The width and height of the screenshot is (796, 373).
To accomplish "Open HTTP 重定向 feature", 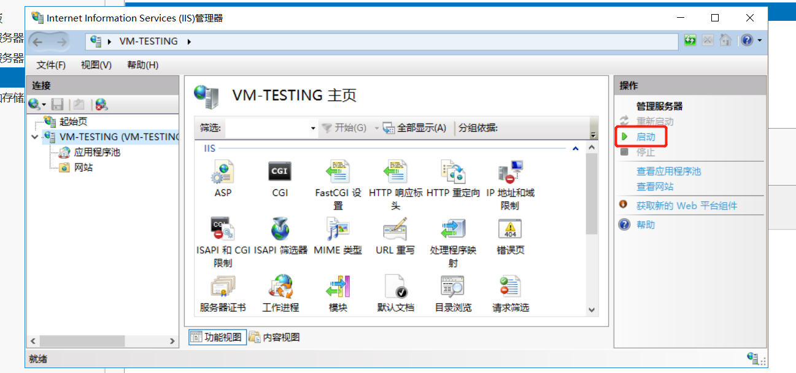I will tap(453, 172).
